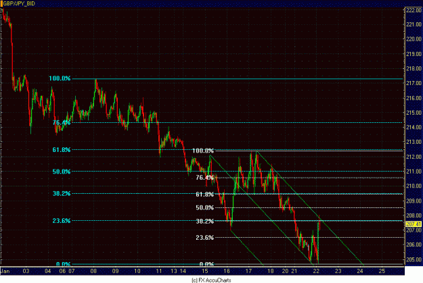Pick the 06 date on time axis

(x=62, y=271)
